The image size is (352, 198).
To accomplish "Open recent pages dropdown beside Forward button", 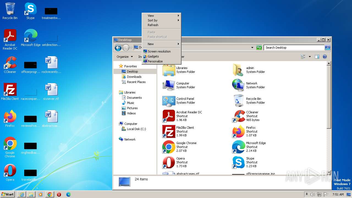I will coord(131,48).
